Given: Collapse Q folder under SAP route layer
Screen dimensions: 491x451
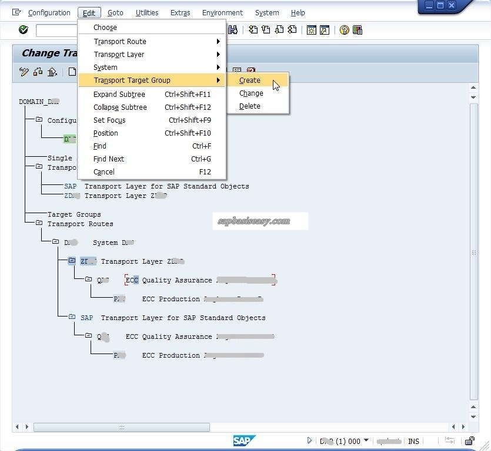Looking at the screenshot, I should point(89,335).
